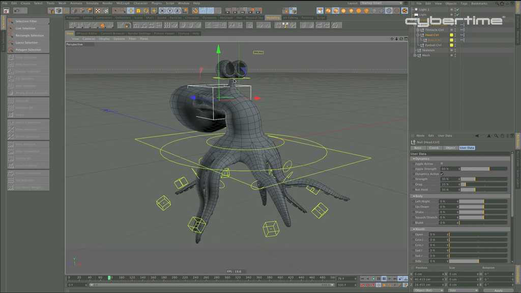The height and width of the screenshot is (293, 521).
Task: Toggle the Z-axis lock icon
Action: tap(177, 10)
